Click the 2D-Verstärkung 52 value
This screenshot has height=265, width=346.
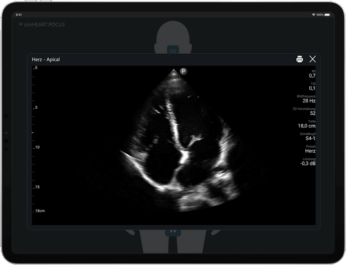[313, 113]
